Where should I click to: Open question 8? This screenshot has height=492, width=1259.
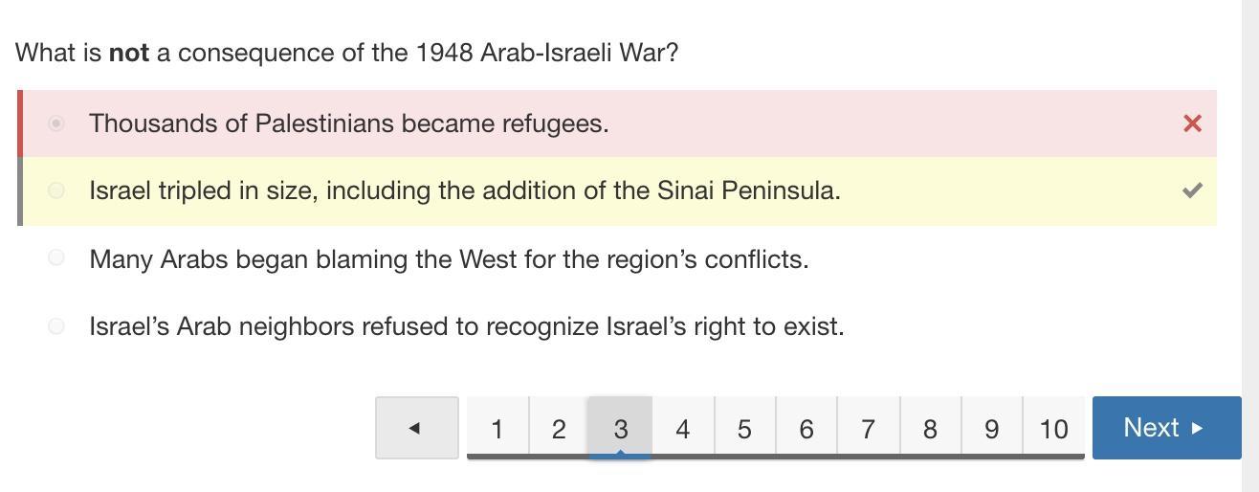coord(930,428)
